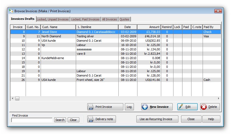
Task: Click the horizontal scrollbar right arrow
Action: point(218,98)
